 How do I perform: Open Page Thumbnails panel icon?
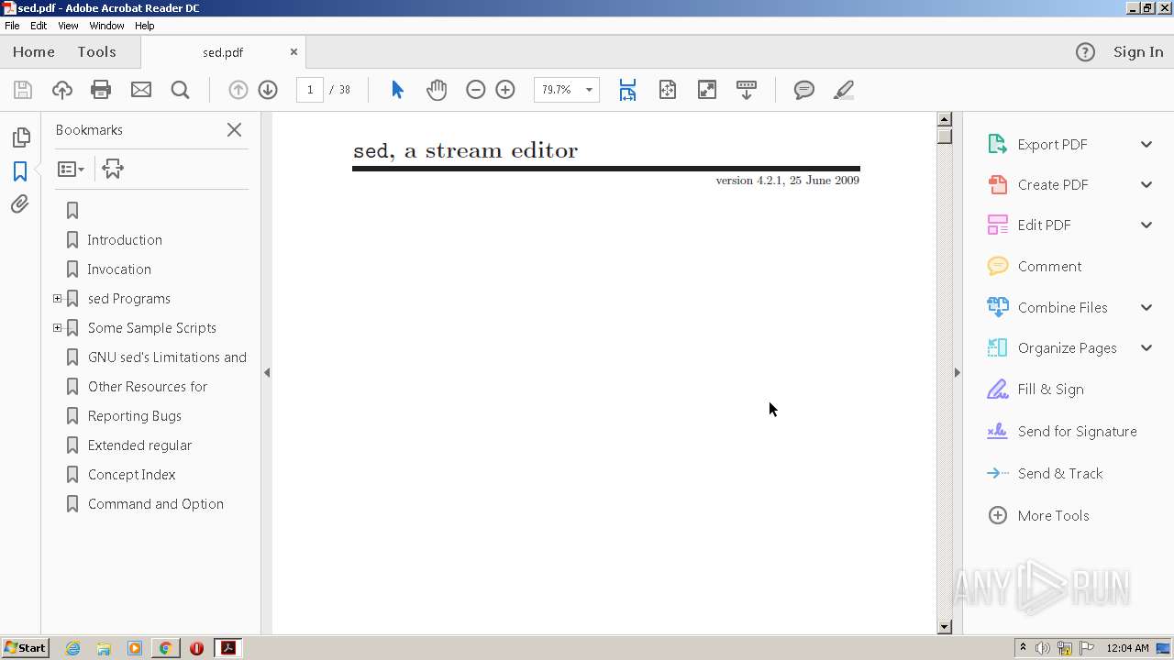[20, 138]
